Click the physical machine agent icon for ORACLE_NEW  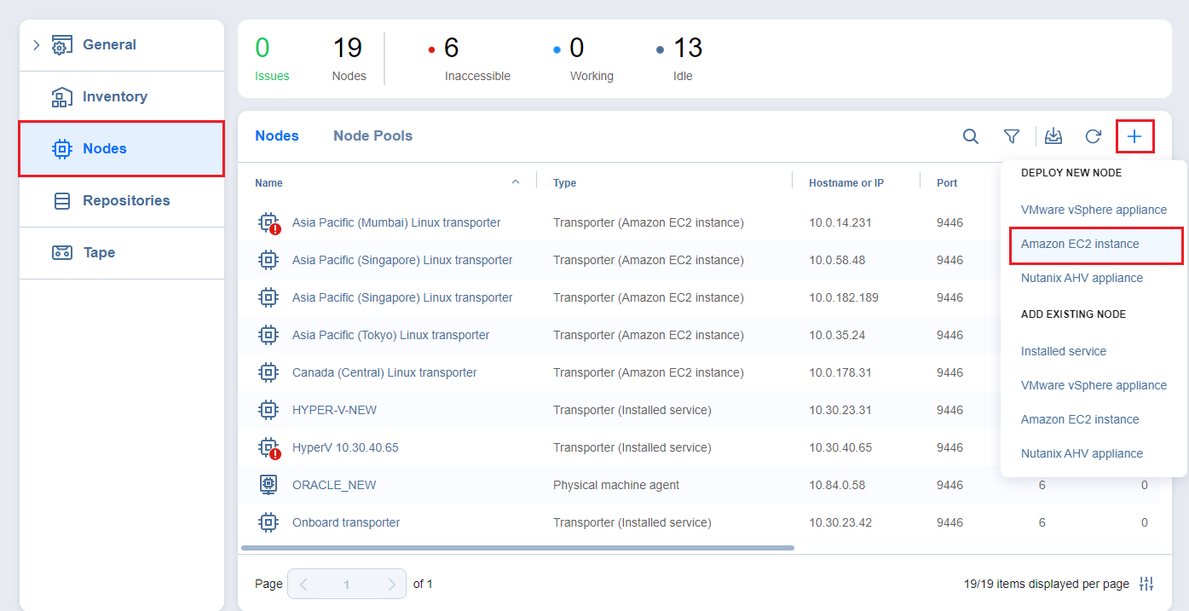click(268, 484)
